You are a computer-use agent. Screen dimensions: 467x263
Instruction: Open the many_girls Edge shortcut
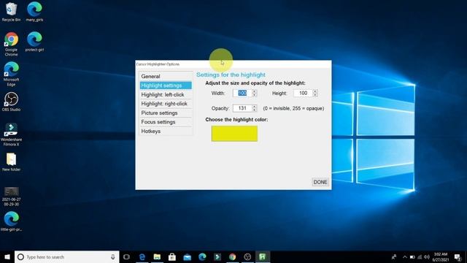[34, 12]
